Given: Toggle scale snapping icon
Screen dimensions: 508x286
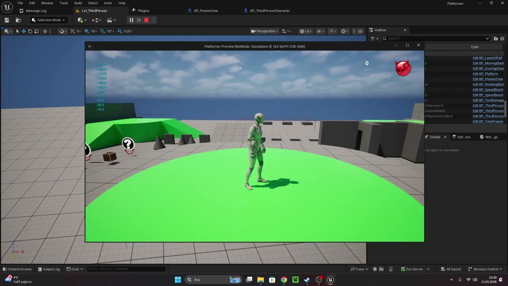Looking at the screenshot, I should point(120,31).
